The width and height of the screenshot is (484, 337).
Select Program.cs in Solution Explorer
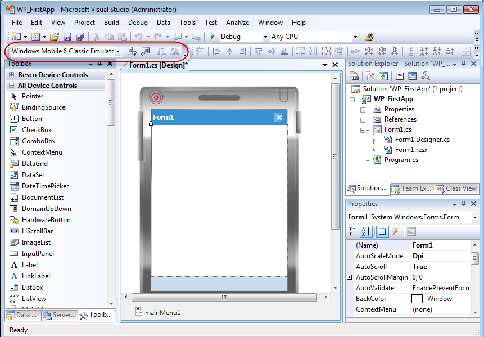pyautogui.click(x=401, y=160)
